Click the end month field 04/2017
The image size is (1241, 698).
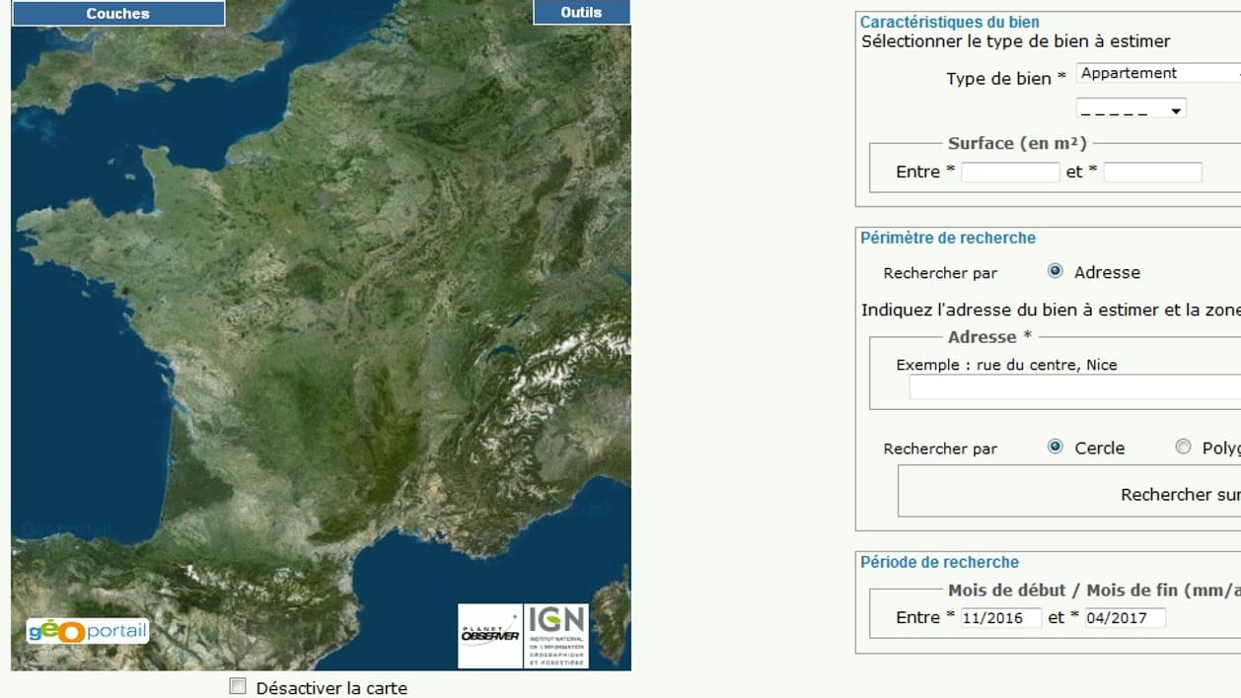[1126, 618]
